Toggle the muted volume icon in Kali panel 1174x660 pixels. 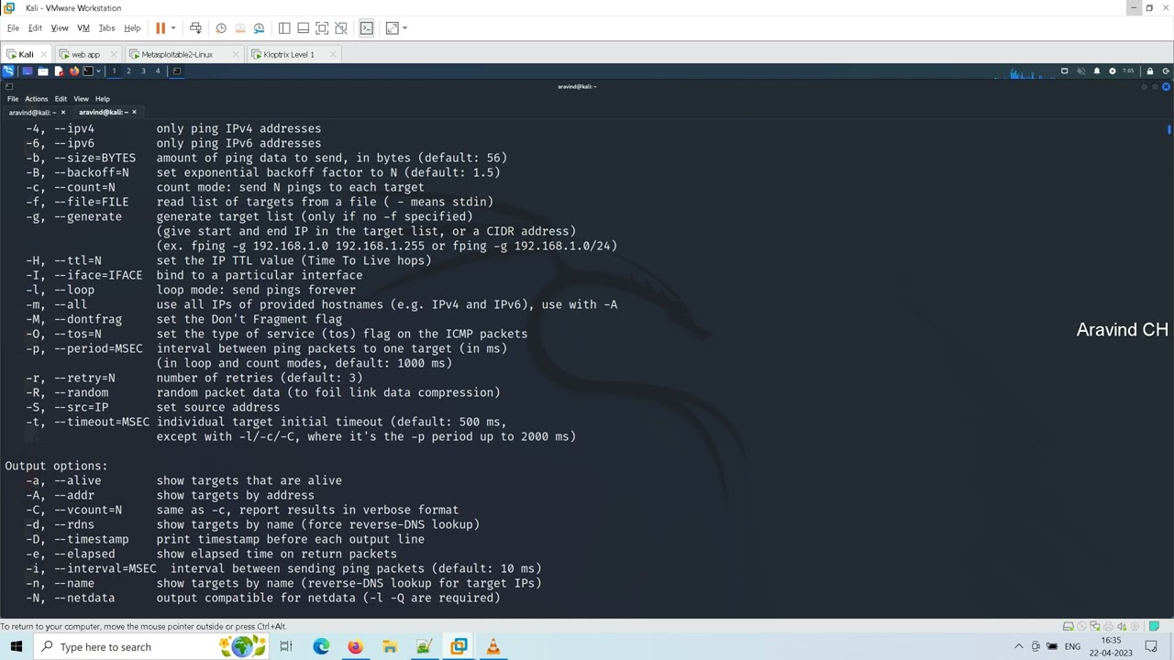1080,71
